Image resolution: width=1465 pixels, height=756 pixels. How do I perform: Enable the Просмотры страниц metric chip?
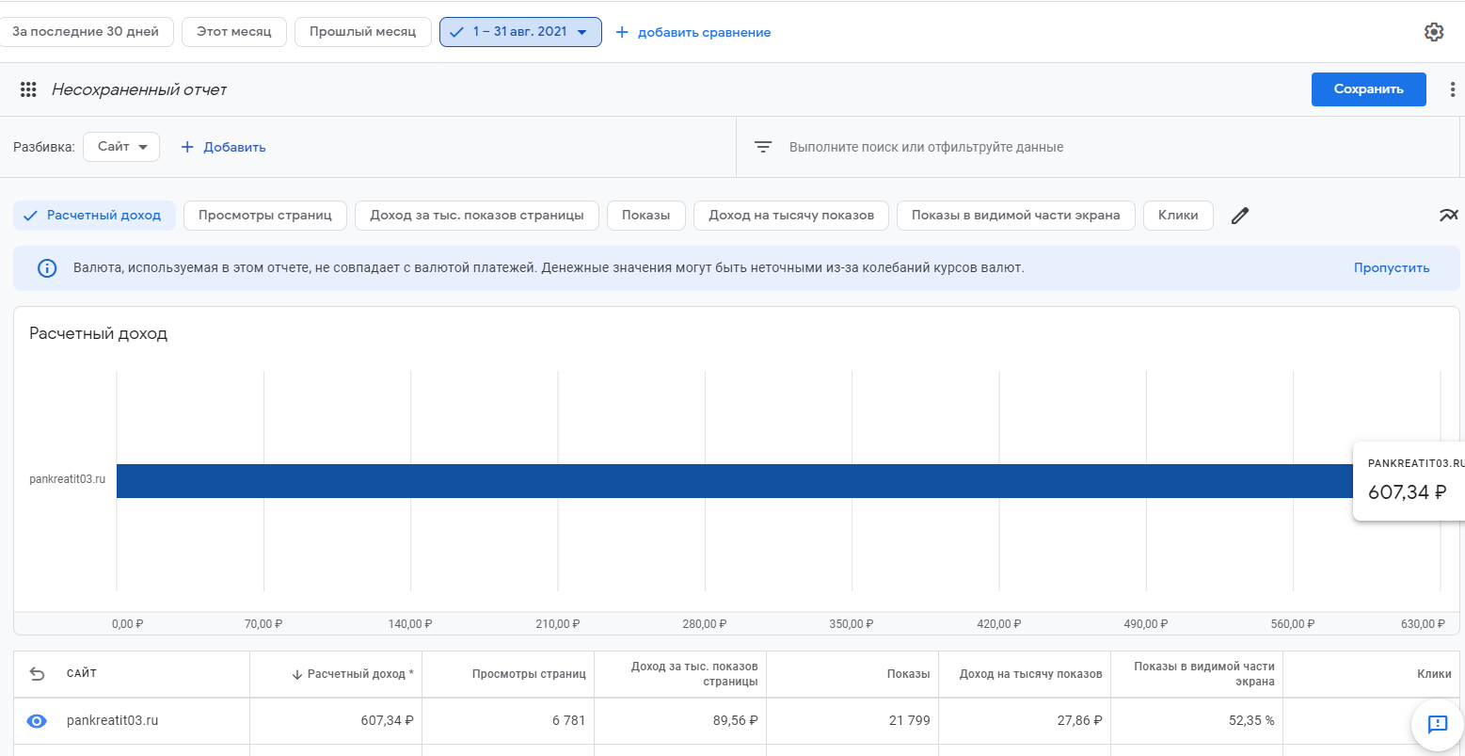[x=264, y=216]
